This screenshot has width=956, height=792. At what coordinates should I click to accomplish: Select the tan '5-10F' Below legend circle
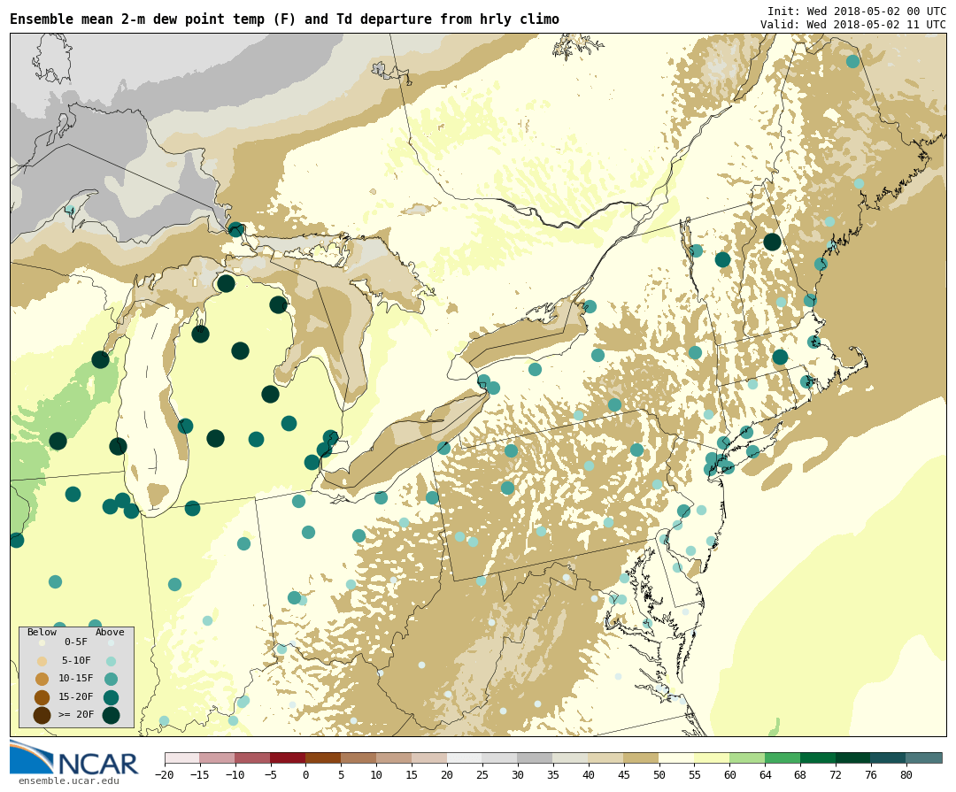pos(42,661)
